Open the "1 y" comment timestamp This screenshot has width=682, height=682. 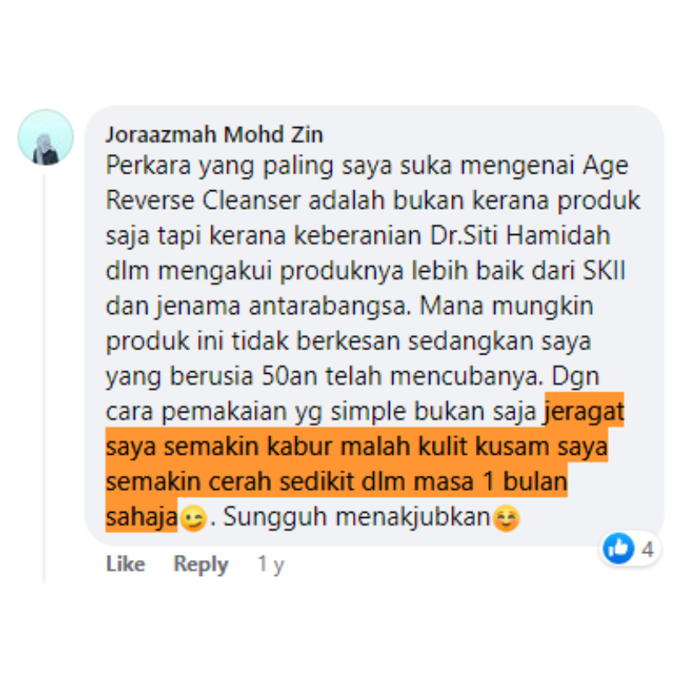pos(270,564)
